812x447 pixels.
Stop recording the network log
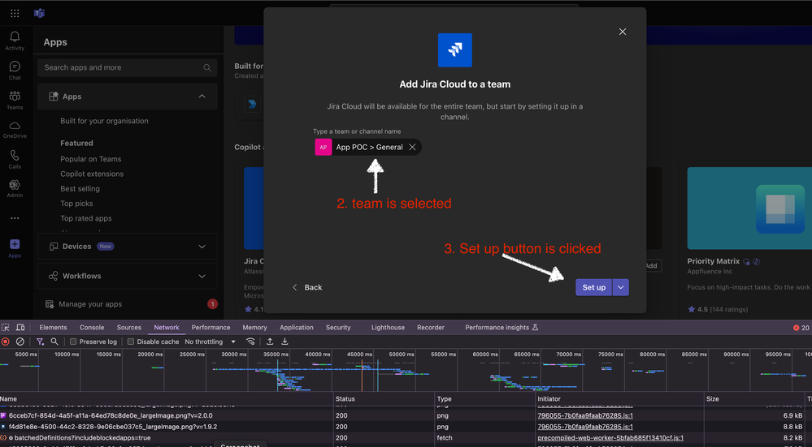[6, 342]
